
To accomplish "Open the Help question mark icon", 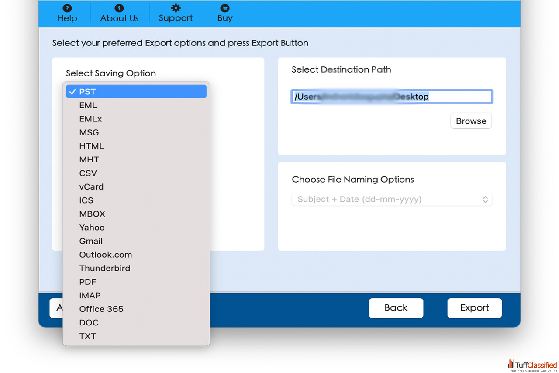I will (67, 8).
